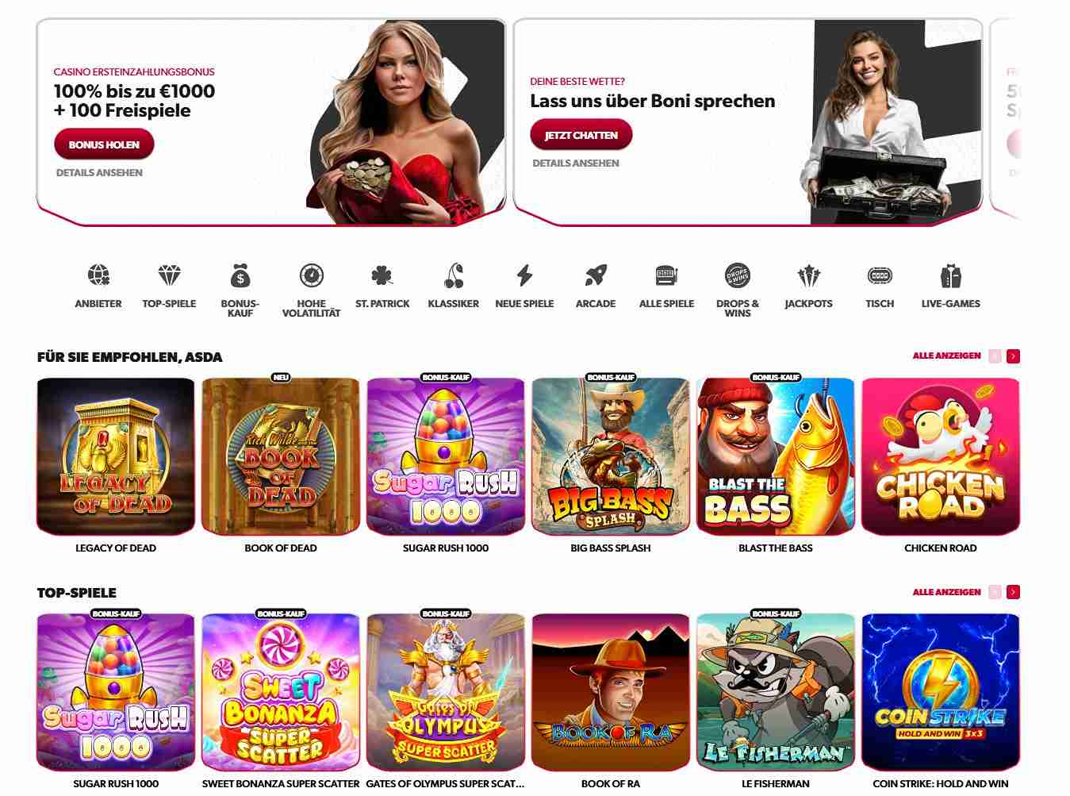
Task: Choose the Hohe Volatilität gauge icon
Action: point(312,276)
